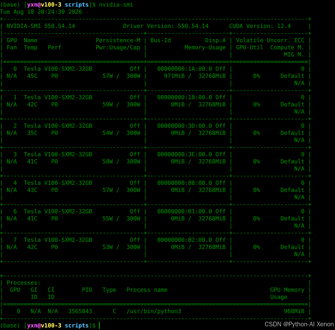
Task: Click the Memory-Usage column header
Action: point(205,47)
